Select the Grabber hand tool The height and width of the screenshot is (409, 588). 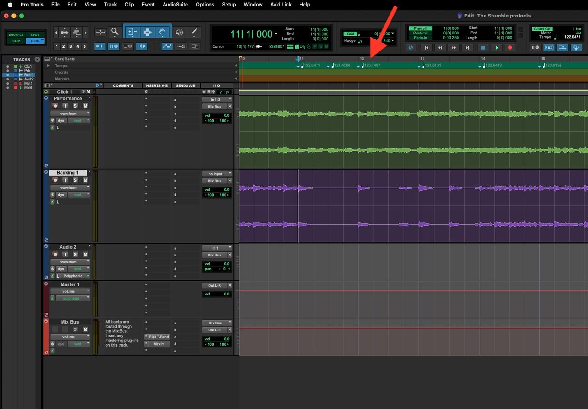(x=162, y=32)
